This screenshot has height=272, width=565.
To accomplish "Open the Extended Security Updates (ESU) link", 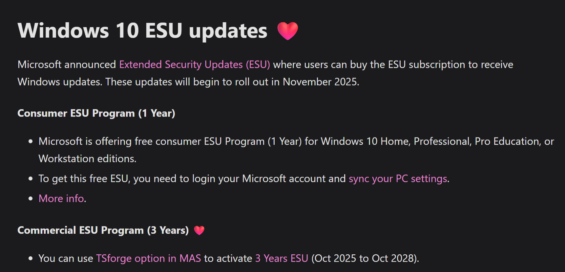I will pyautogui.click(x=195, y=64).
